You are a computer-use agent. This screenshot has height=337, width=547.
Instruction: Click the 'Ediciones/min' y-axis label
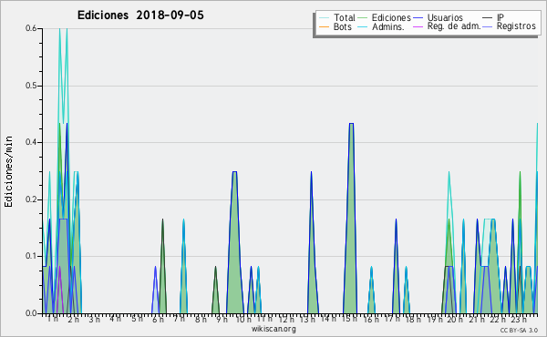pyautogui.click(x=8, y=171)
